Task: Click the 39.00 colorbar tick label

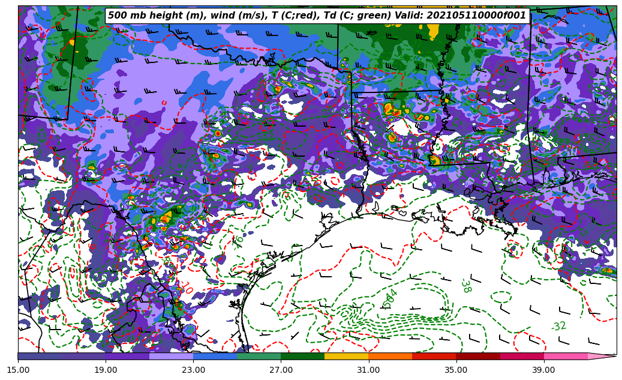Action: pyautogui.click(x=543, y=370)
